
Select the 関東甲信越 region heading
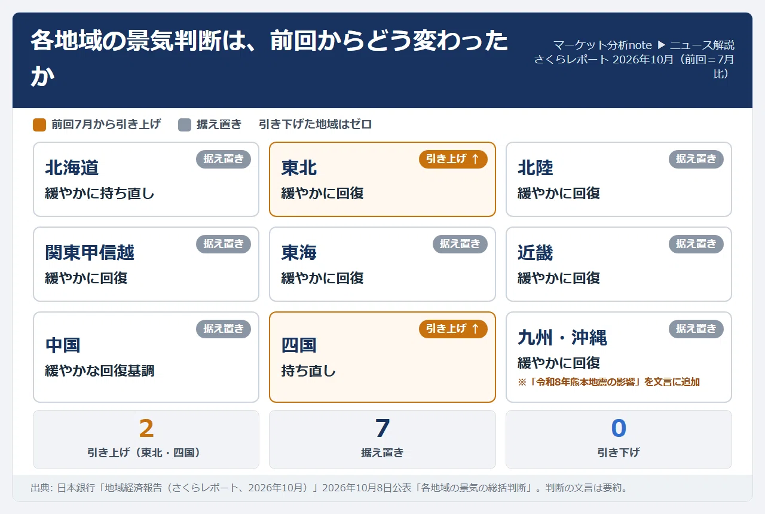point(90,253)
